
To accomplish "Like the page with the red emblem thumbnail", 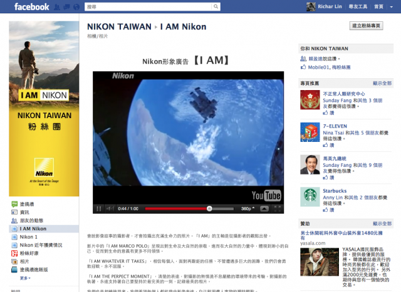I will [328, 113].
